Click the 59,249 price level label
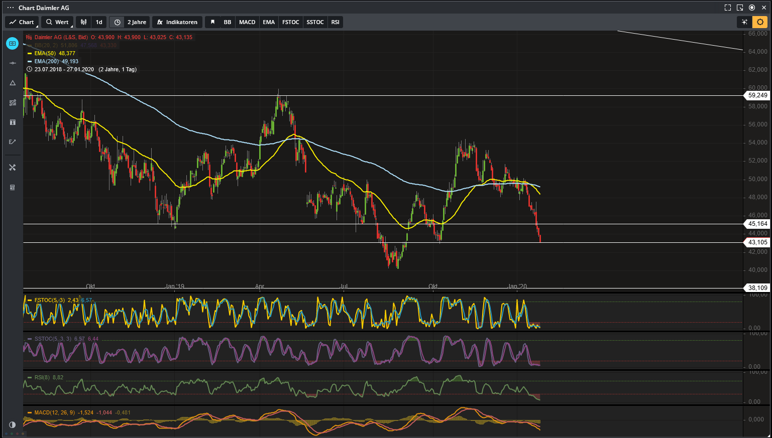Screen dimensions: 772x438 (757, 95)
